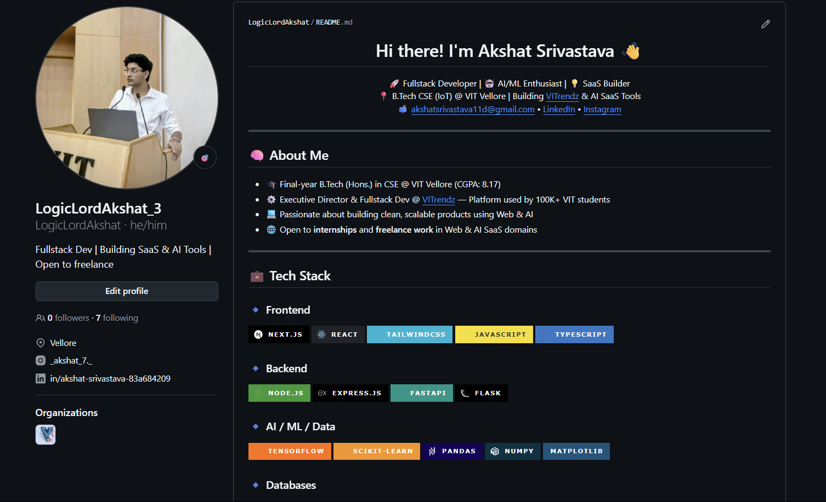Click the Node.js badge
Image resolution: width=826 pixels, height=502 pixels.
[x=279, y=393]
